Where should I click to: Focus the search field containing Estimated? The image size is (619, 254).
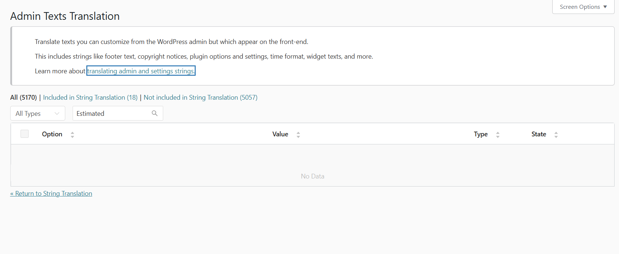pyautogui.click(x=118, y=113)
